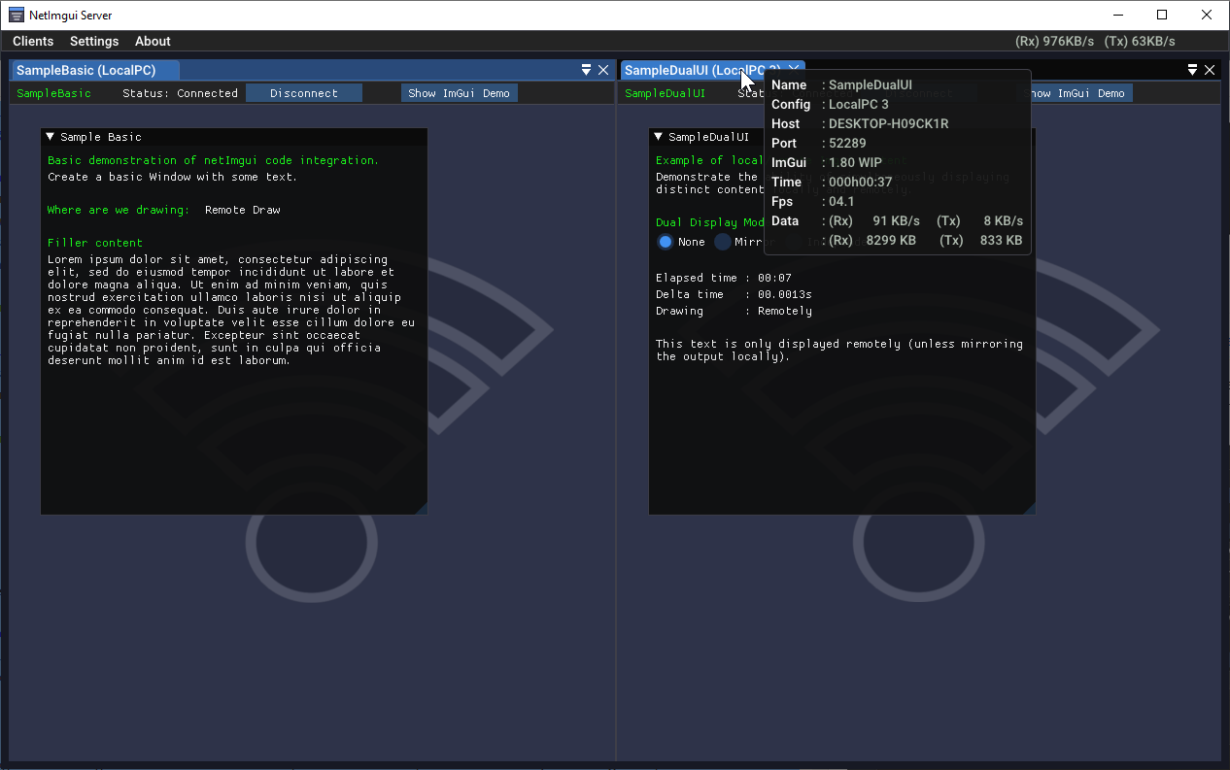Open the About menu

[x=153, y=41]
